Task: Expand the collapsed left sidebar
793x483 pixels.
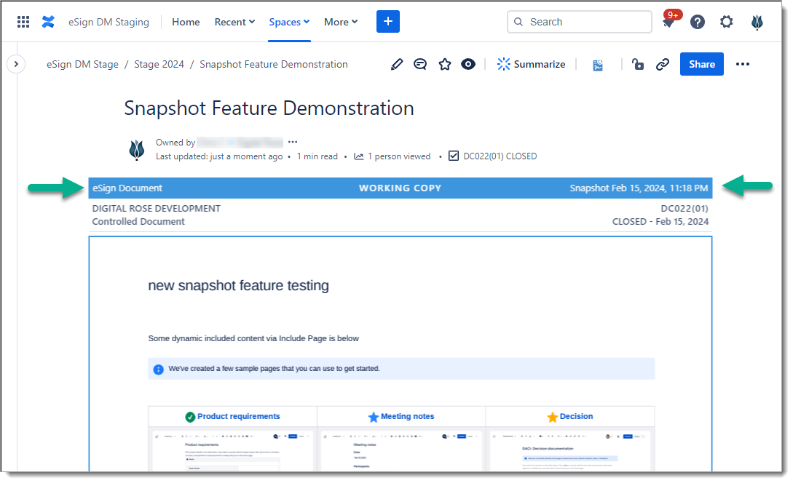Action: click(16, 64)
